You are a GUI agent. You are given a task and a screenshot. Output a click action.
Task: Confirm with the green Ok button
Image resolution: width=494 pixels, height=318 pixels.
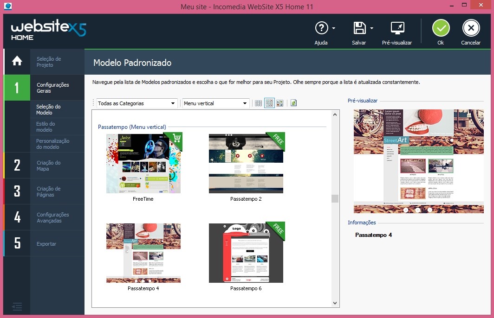tap(441, 28)
